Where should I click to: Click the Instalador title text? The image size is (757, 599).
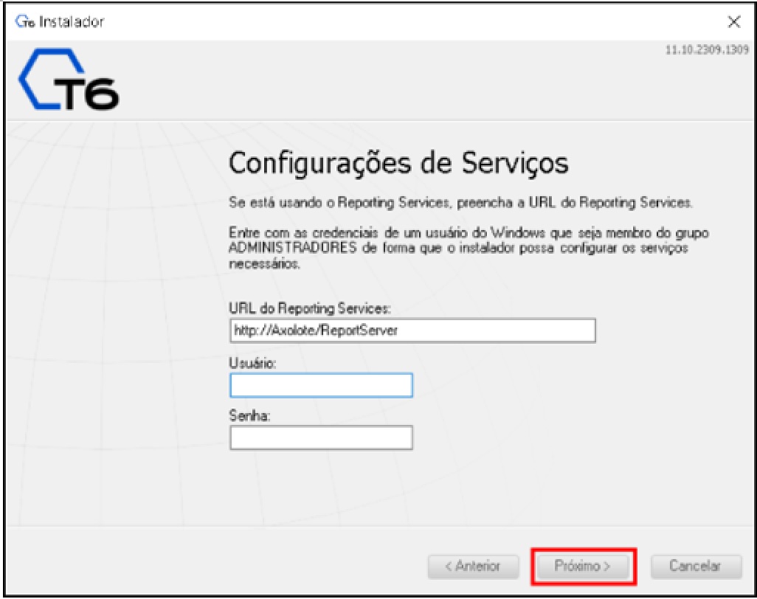pyautogui.click(x=72, y=21)
